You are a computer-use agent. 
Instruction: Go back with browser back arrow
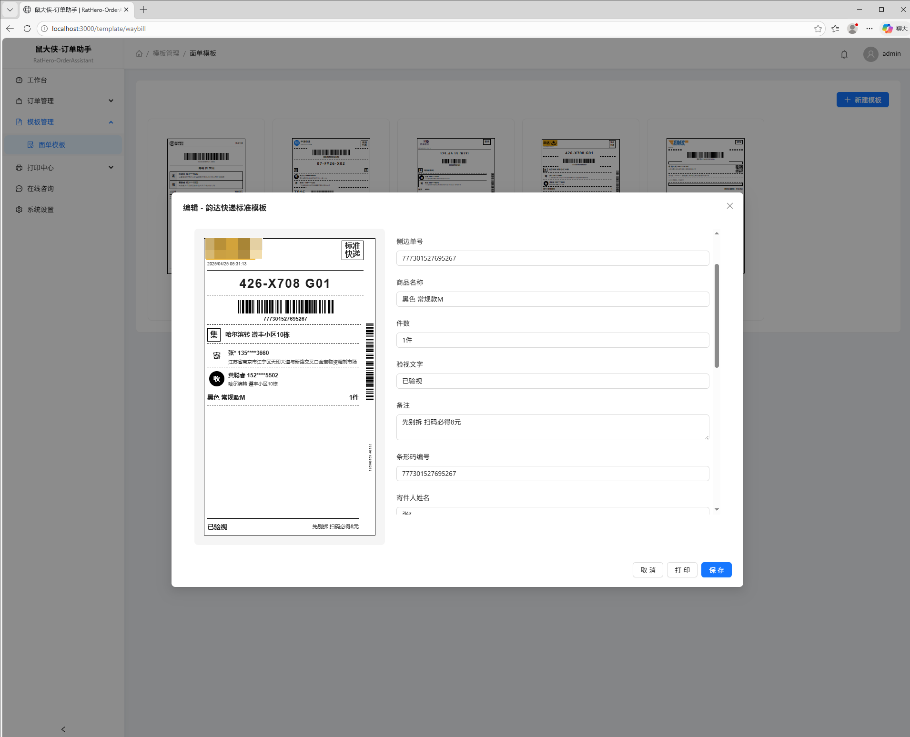[x=10, y=29]
